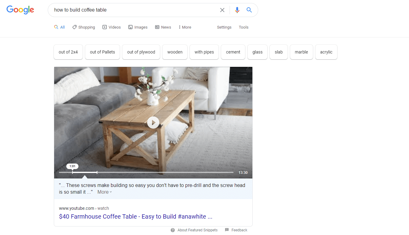The image size is (409, 235).
Task: Select the 'out of 2x4' refinement chip
Action: pyautogui.click(x=68, y=52)
